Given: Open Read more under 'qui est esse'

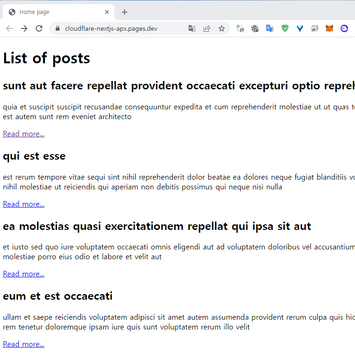Looking at the screenshot, I should [24, 204].
